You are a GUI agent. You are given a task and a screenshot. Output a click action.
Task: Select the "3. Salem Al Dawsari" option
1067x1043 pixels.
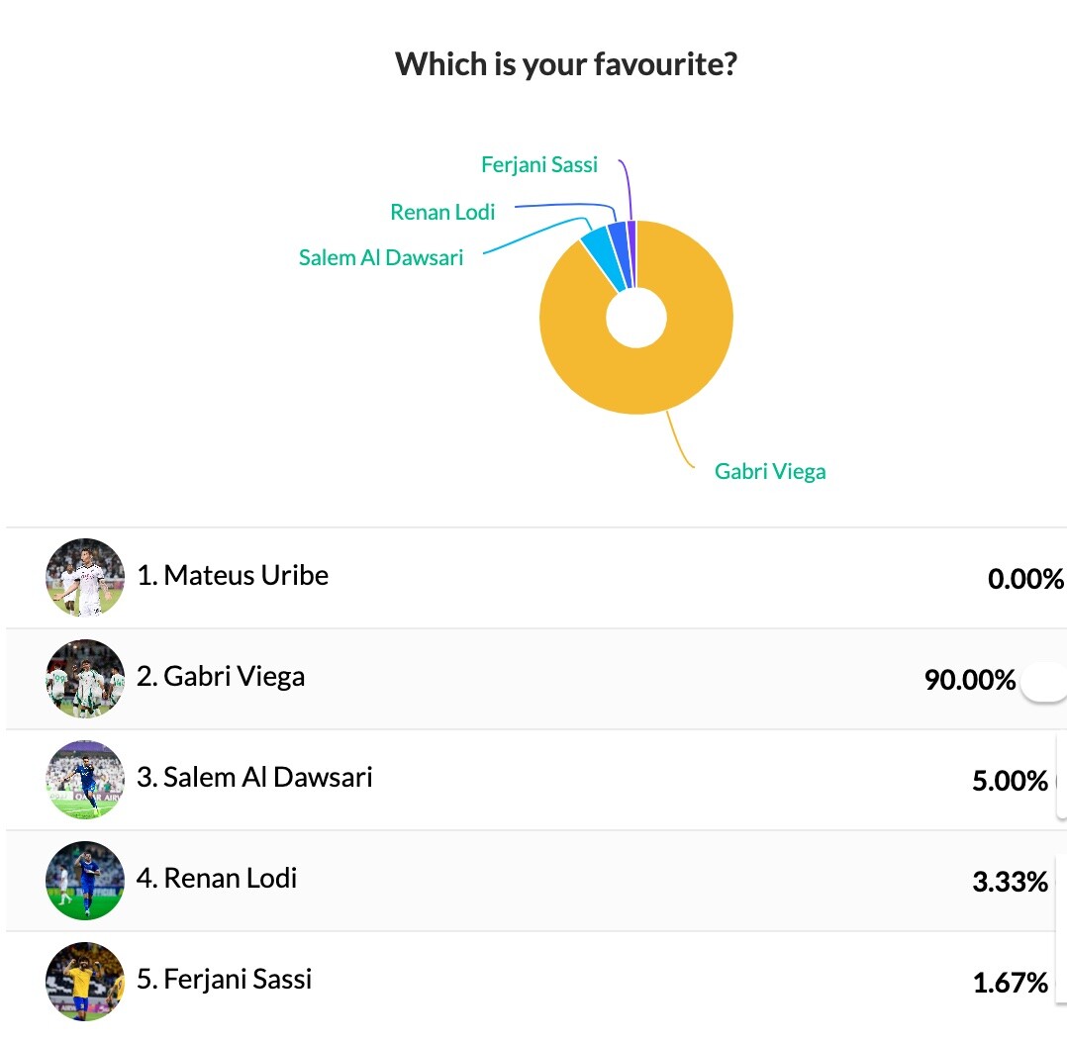254,778
